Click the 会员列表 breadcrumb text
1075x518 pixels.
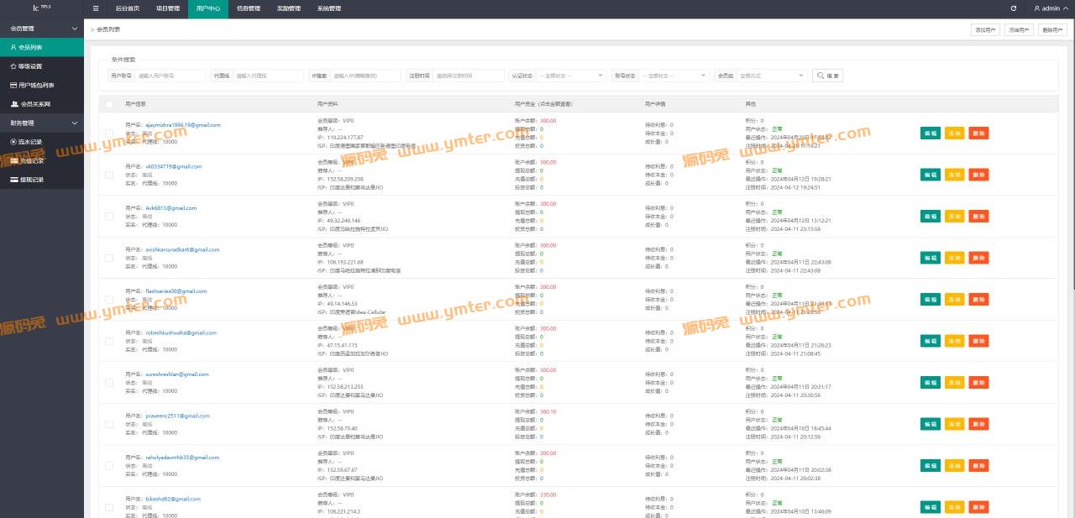pyautogui.click(x=108, y=29)
